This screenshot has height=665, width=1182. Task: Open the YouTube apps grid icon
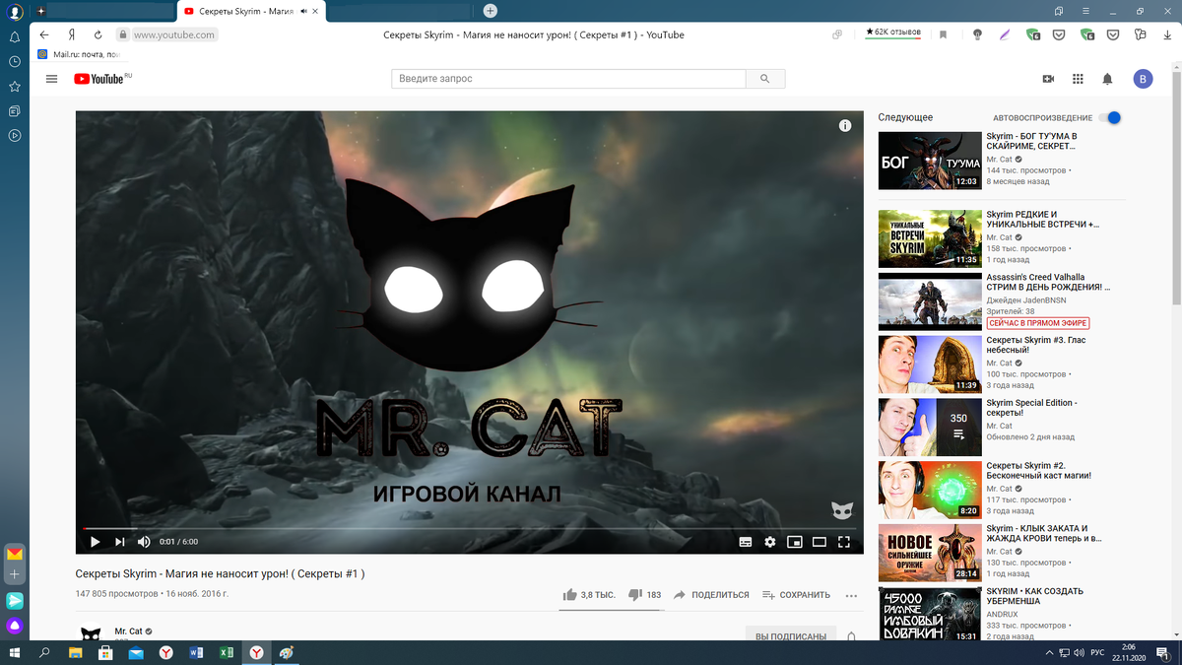[1078, 78]
